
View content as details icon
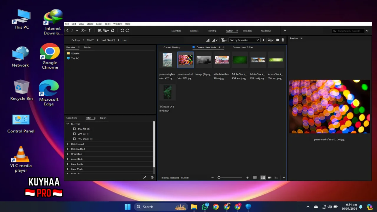(x=269, y=178)
